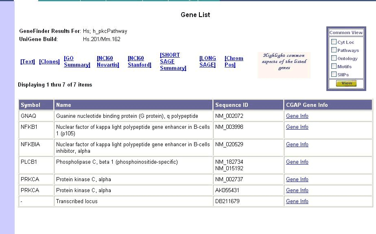
Task: Click Gene Info for NFKBIA
Action: coord(297,145)
